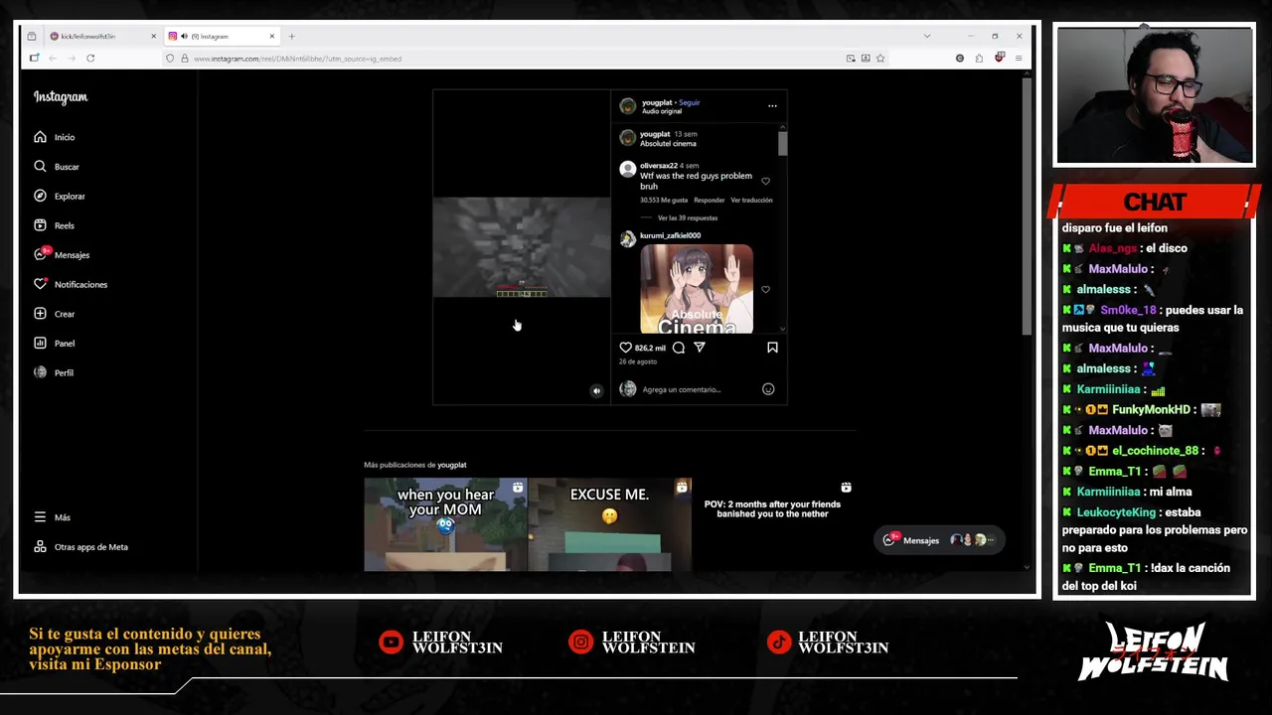This screenshot has width=1272, height=715.
Task: Open the 'when you hear your MOM' reel thumbnail
Action: pyautogui.click(x=445, y=524)
